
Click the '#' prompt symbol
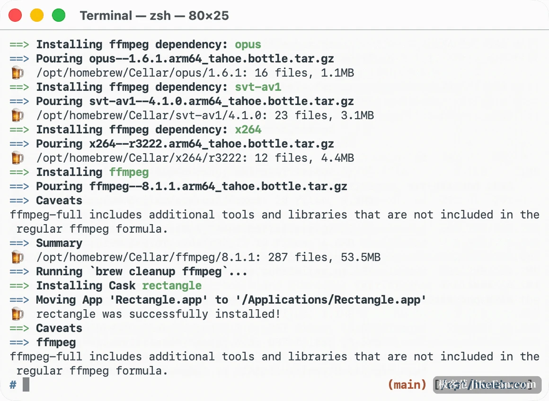pos(13,385)
